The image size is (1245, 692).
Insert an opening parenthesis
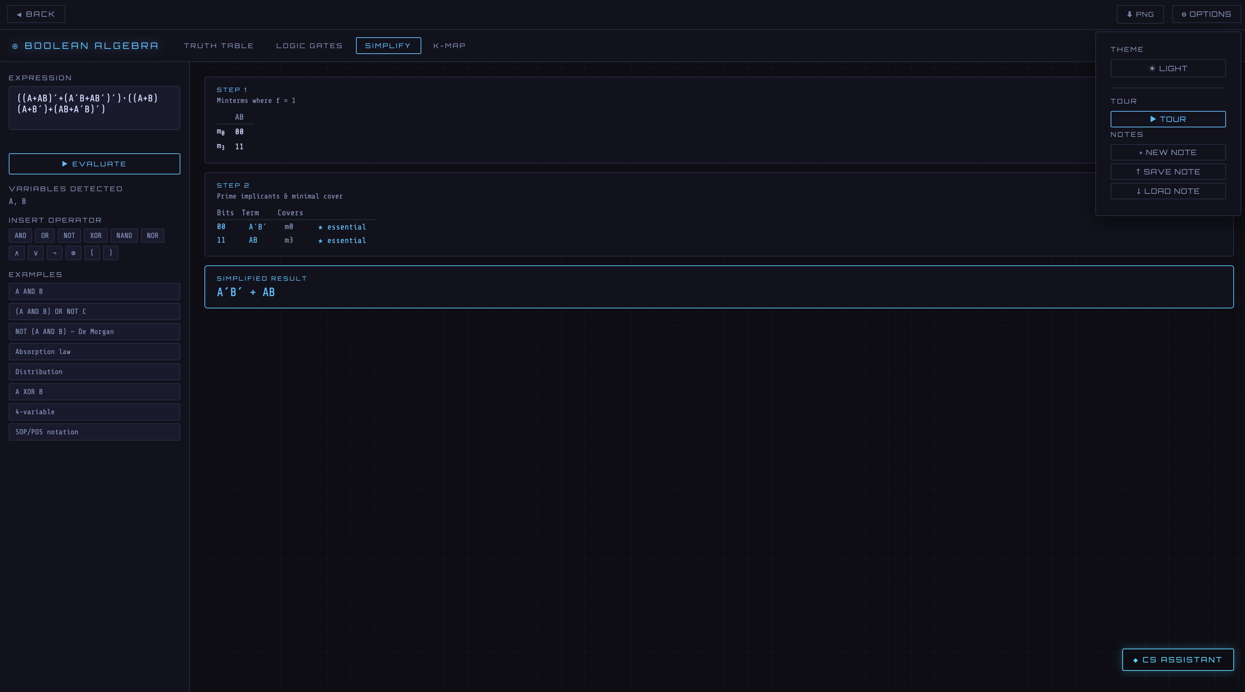92,253
